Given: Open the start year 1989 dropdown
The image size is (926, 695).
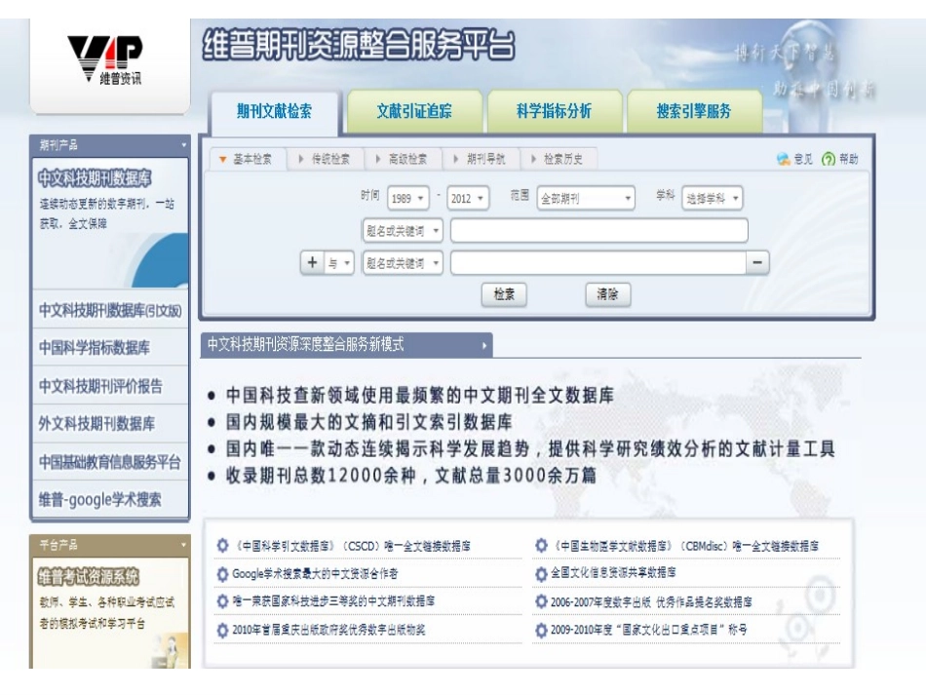Looking at the screenshot, I should pyautogui.click(x=408, y=199).
